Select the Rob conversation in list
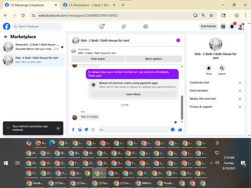This screenshot has width=251, height=188. point(33,60)
